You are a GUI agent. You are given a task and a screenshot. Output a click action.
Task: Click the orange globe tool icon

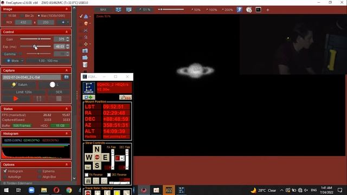click(86, 23)
